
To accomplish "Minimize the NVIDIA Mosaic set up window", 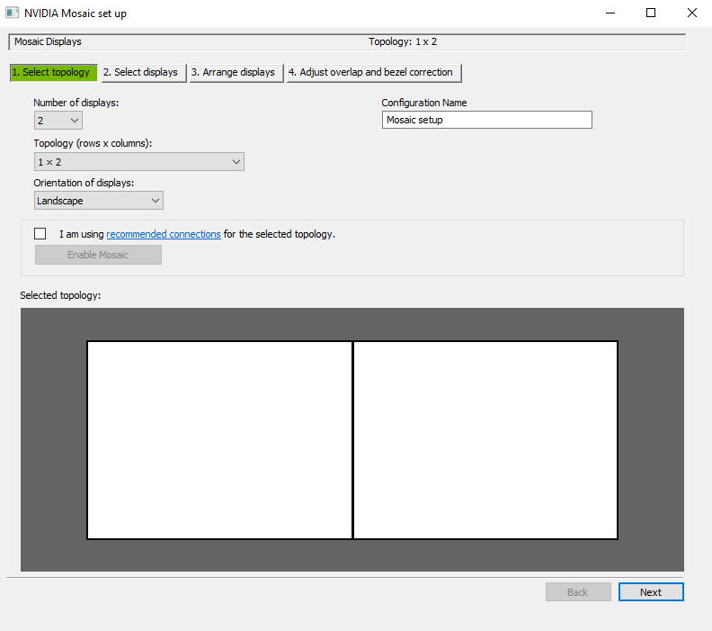I will (610, 13).
